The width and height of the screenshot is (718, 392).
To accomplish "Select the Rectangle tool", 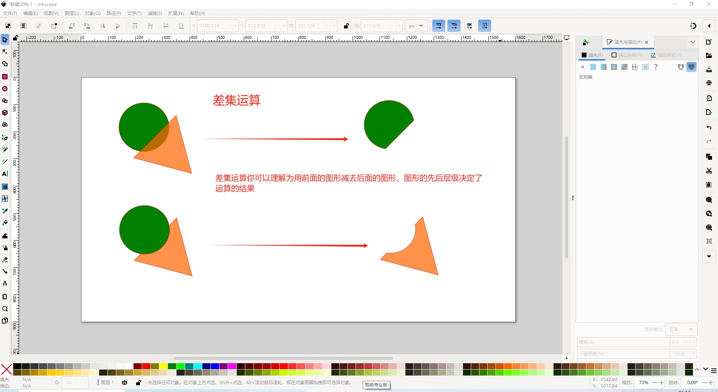I will click(x=5, y=77).
